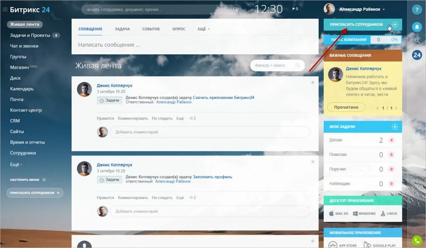Download the Linux desktop app
The image size is (426, 248).
point(389,213)
